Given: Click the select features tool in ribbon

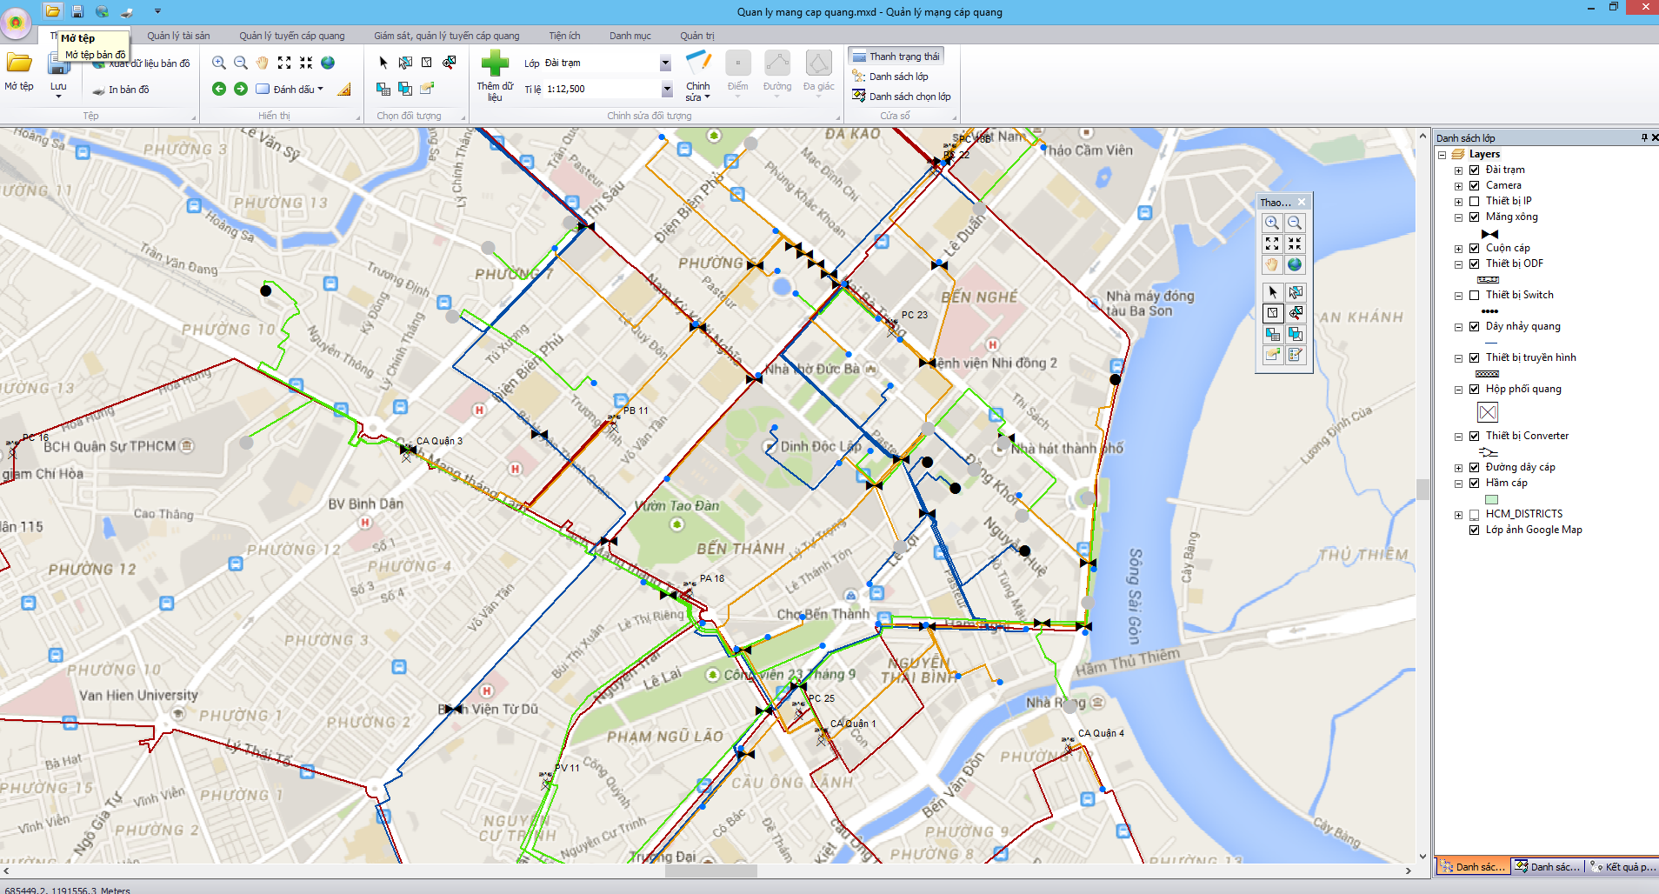Looking at the screenshot, I should click(x=405, y=63).
